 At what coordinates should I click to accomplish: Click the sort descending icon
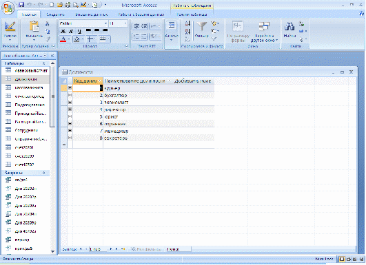click(x=187, y=32)
